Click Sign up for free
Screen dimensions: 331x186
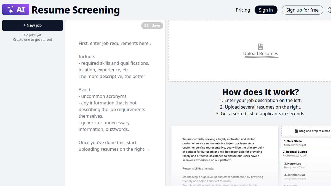(302, 10)
